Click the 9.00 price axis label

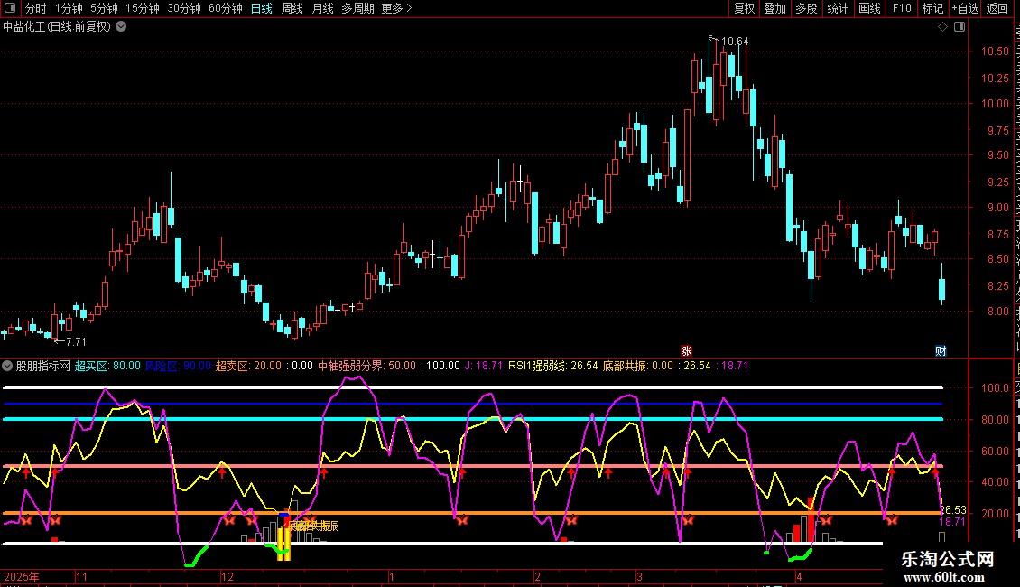pyautogui.click(x=997, y=208)
